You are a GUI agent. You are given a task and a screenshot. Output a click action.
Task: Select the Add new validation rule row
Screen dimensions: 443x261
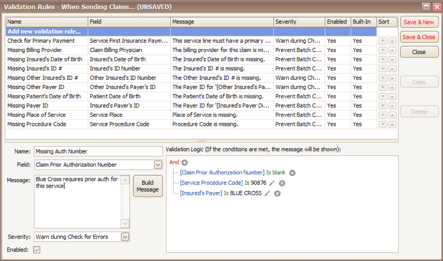(191, 32)
